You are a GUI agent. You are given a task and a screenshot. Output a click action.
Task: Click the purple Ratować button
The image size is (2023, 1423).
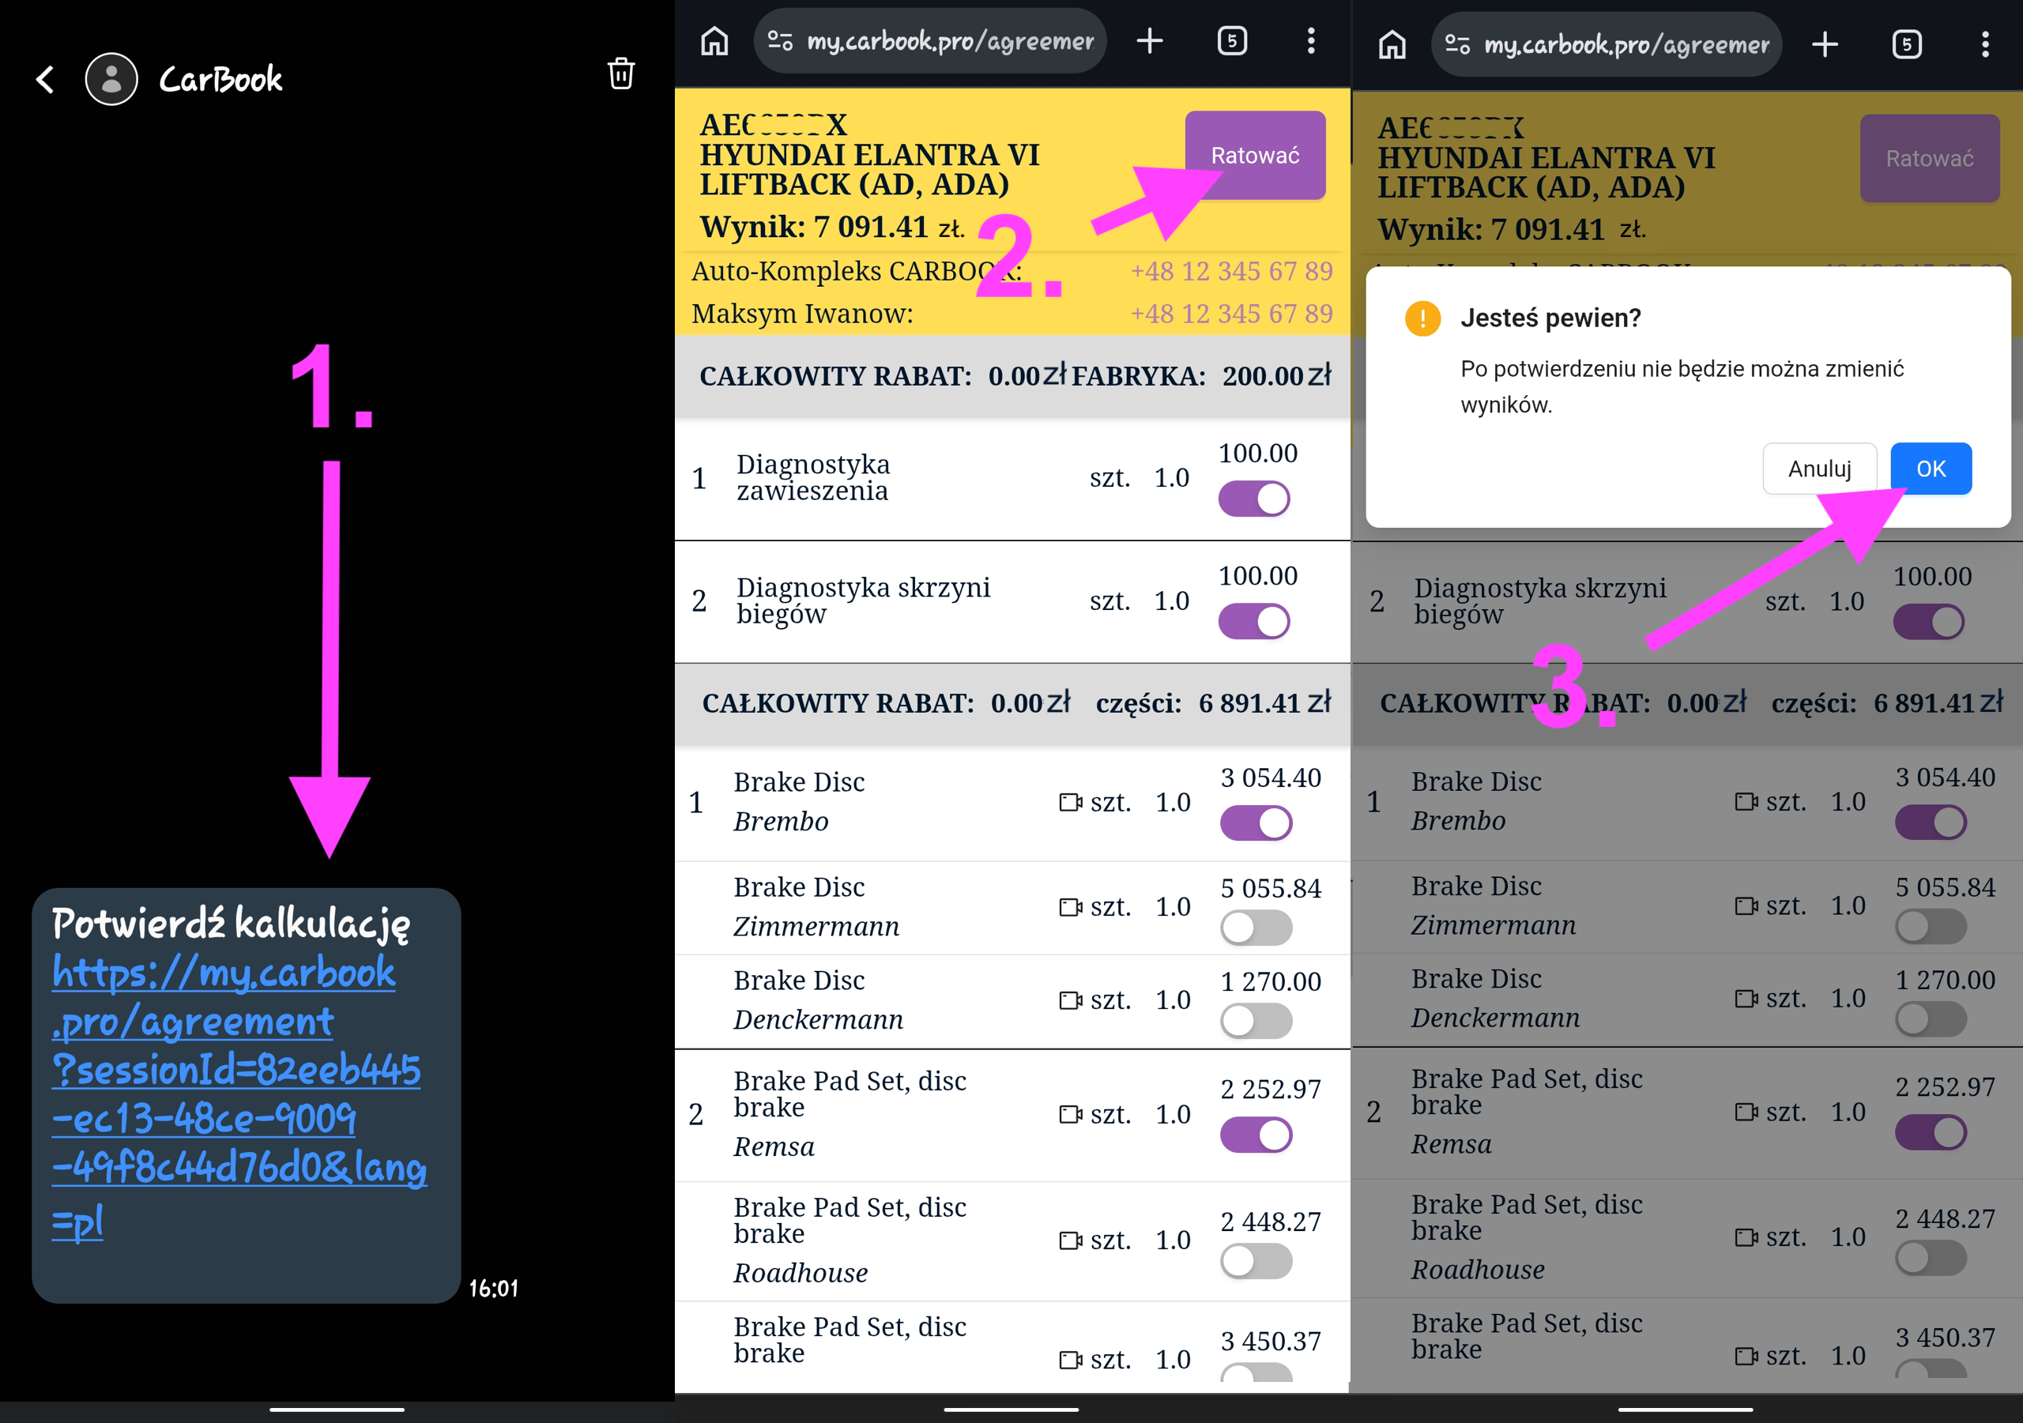coord(1255,155)
